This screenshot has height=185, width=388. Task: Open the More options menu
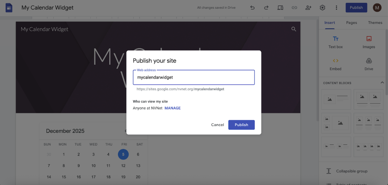point(336,8)
